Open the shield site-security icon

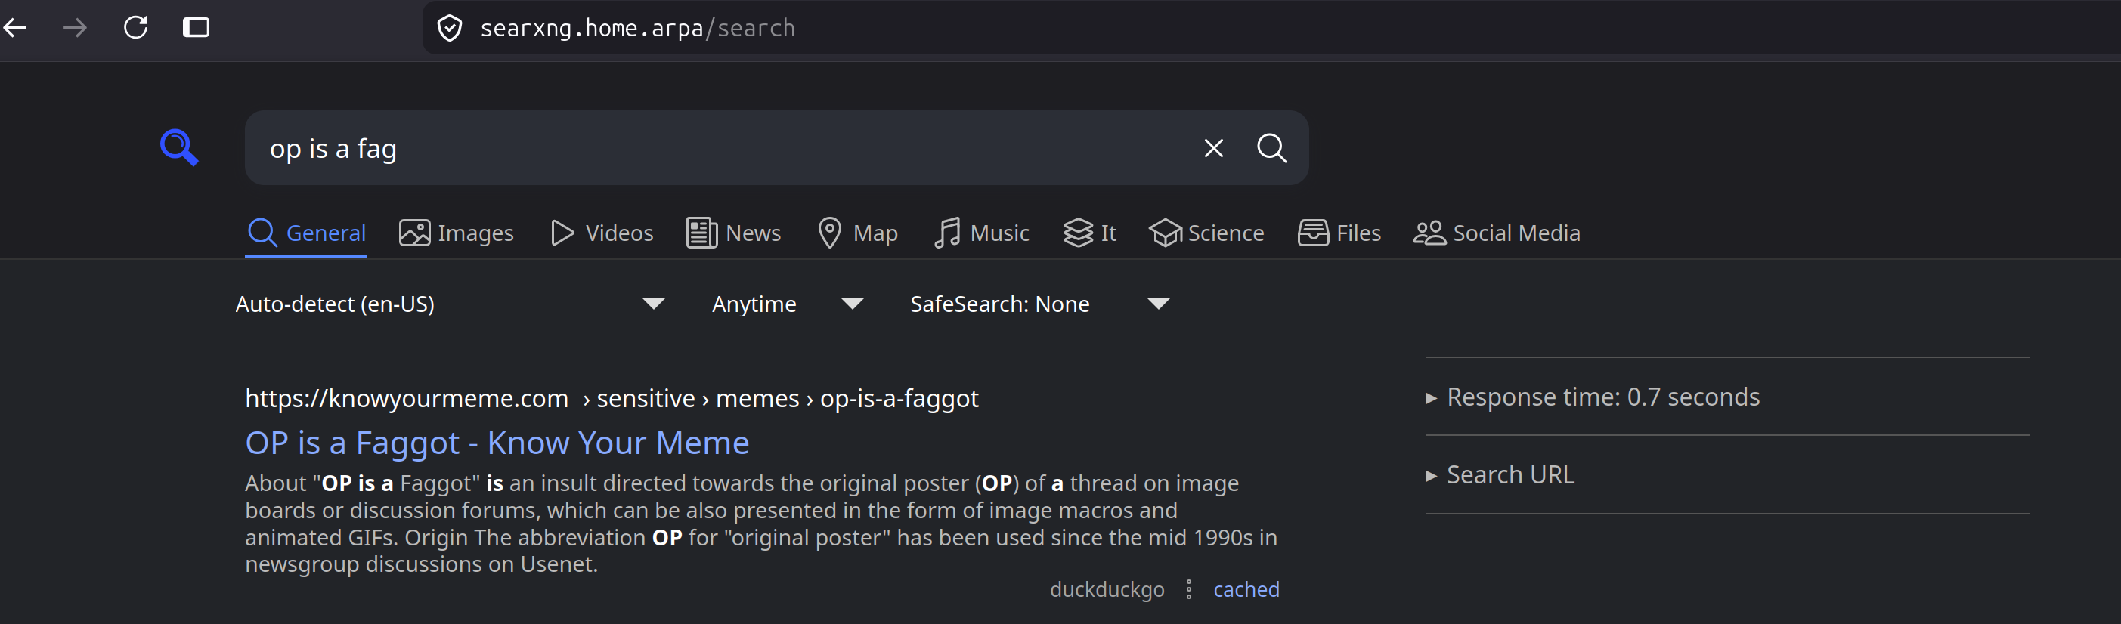click(450, 29)
